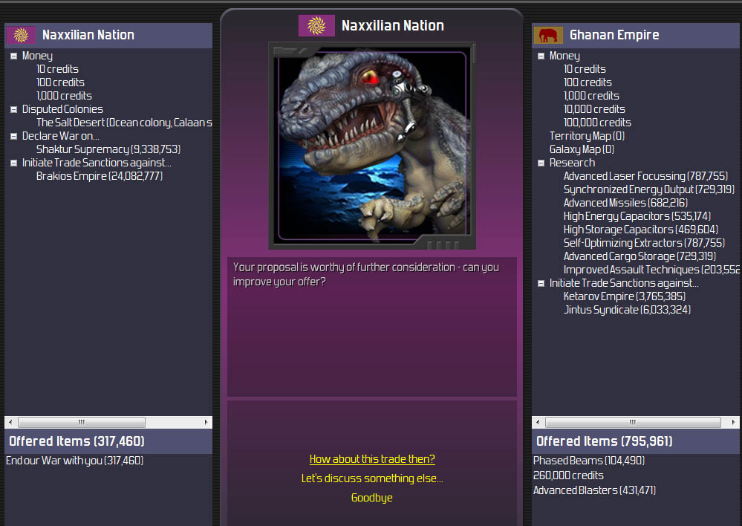This screenshot has width=742, height=526.
Task: Select Advanced Cargo Storage research
Action: point(640,256)
